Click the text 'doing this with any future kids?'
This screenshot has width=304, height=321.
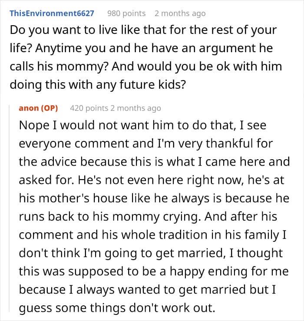point(98,84)
